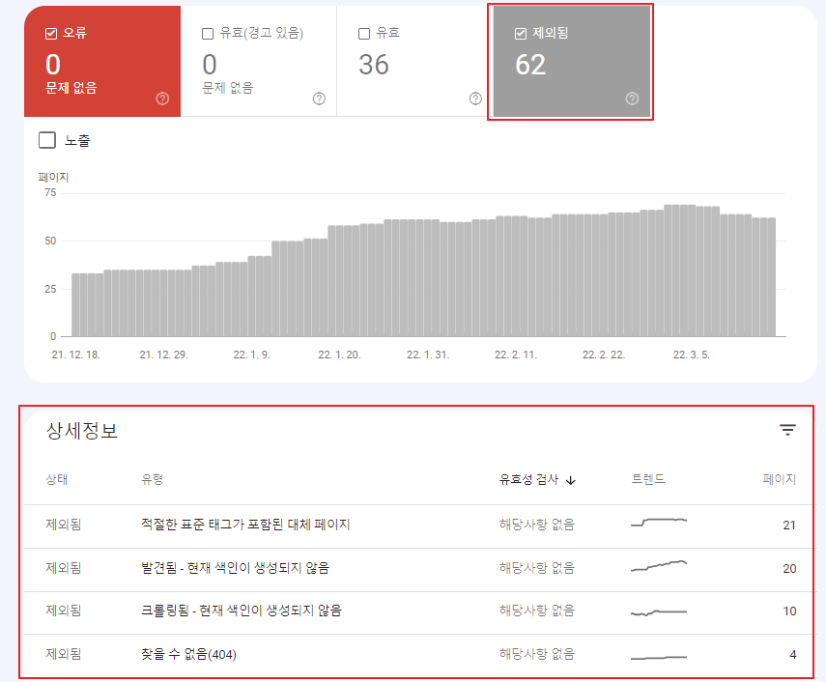Enable the 노출 checkbox above the chart
The image size is (826, 682).
click(x=45, y=141)
